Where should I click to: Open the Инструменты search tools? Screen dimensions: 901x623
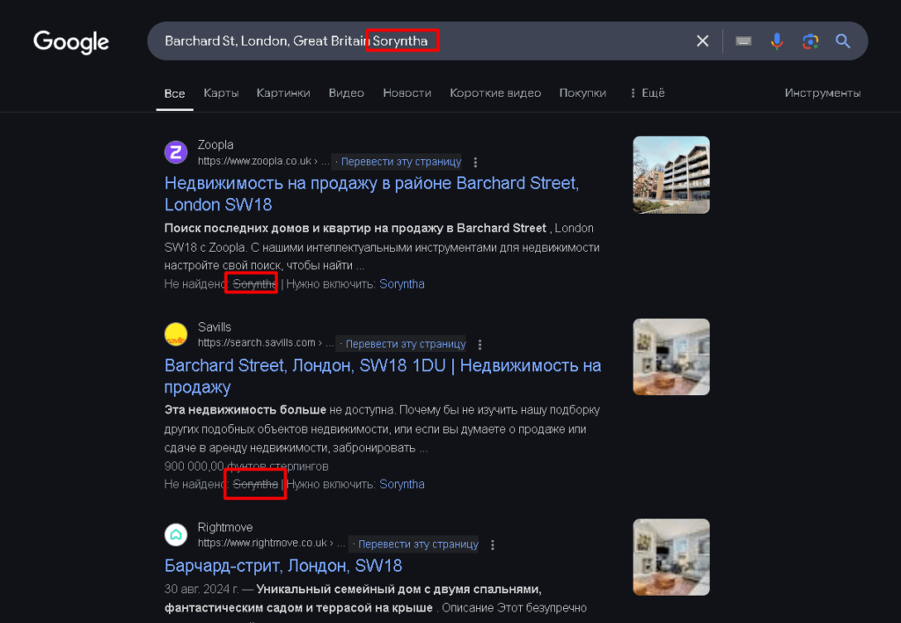click(x=823, y=93)
